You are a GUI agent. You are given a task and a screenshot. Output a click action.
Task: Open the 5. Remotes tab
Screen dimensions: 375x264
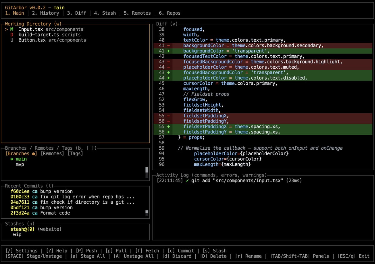pos(137,13)
